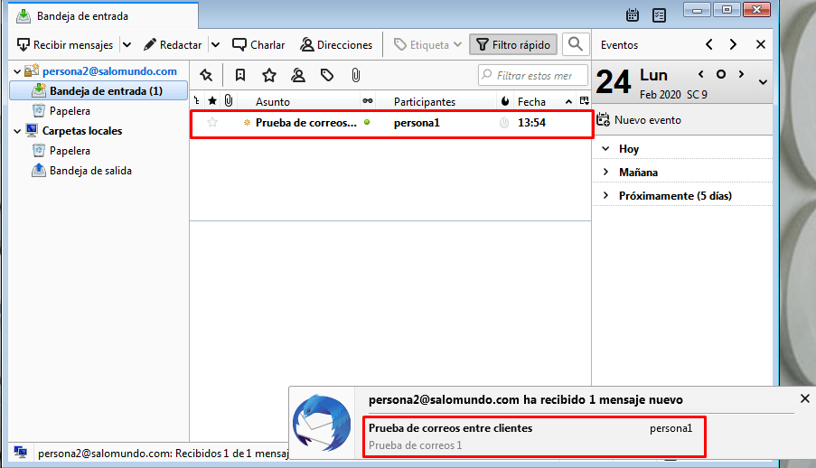Screen dimensions: 816x468
Task: Select Bandeja de salida folder
Action: click(90, 170)
